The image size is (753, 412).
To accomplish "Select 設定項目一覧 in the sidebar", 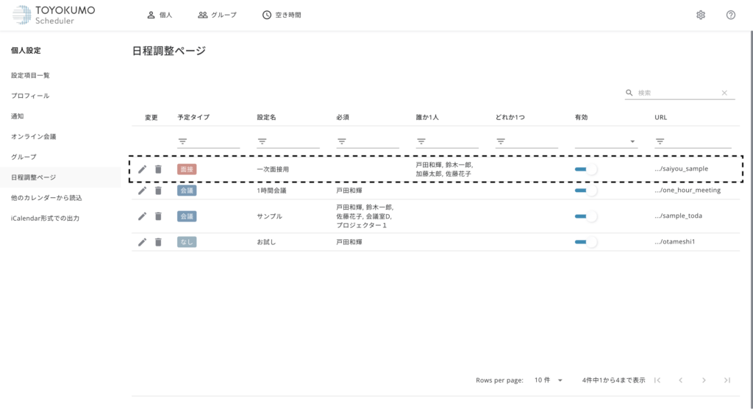I will point(30,75).
